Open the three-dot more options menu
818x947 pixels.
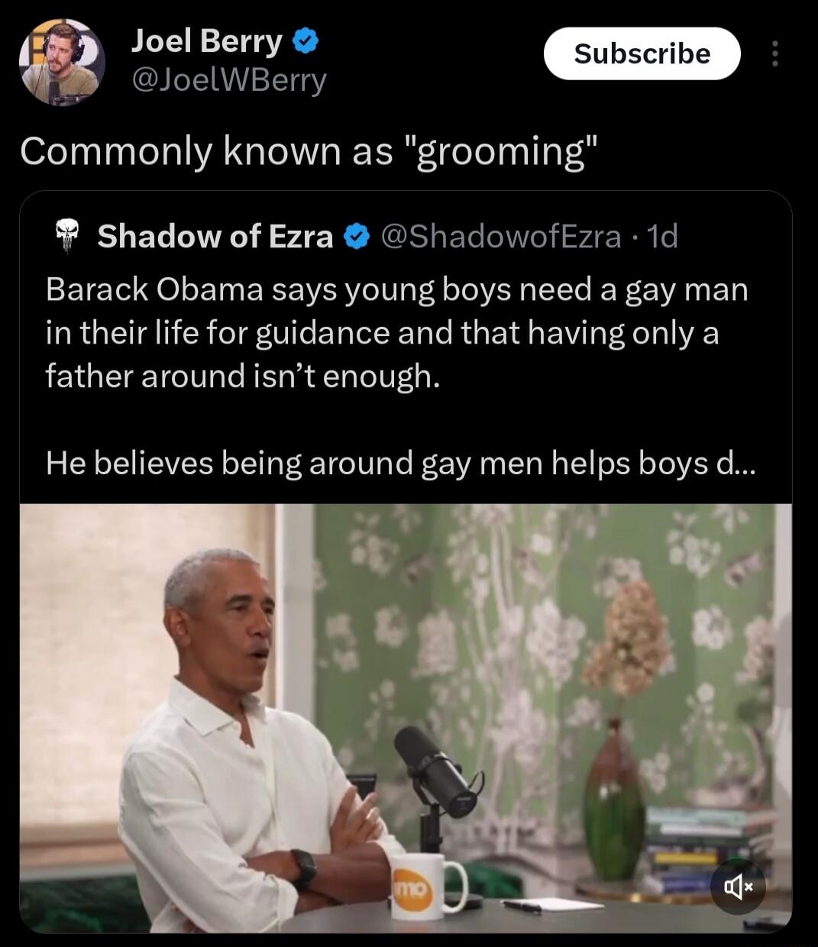tap(775, 53)
